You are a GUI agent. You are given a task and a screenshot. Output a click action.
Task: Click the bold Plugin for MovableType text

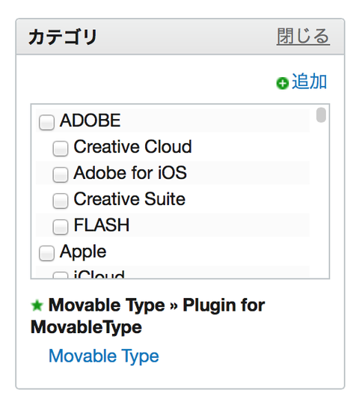click(148, 316)
